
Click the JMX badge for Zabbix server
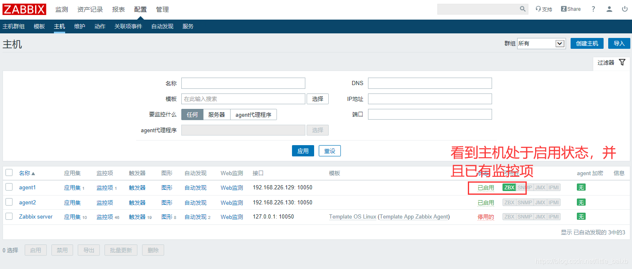540,217
